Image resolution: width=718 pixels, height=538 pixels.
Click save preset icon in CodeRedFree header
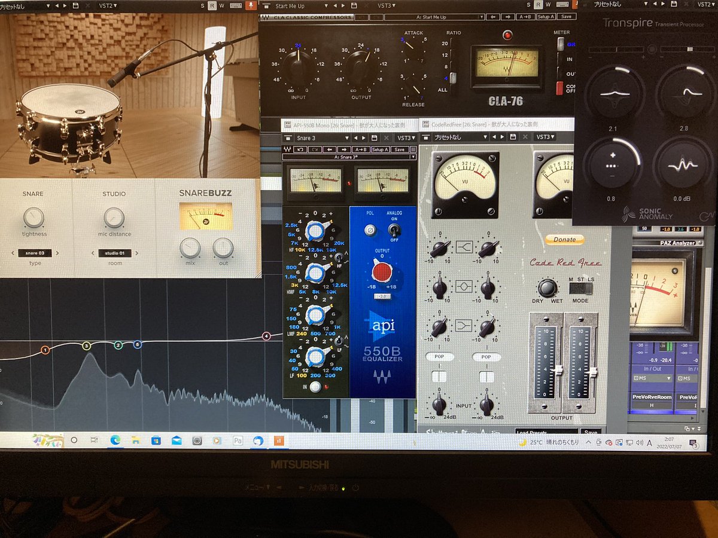coord(513,137)
